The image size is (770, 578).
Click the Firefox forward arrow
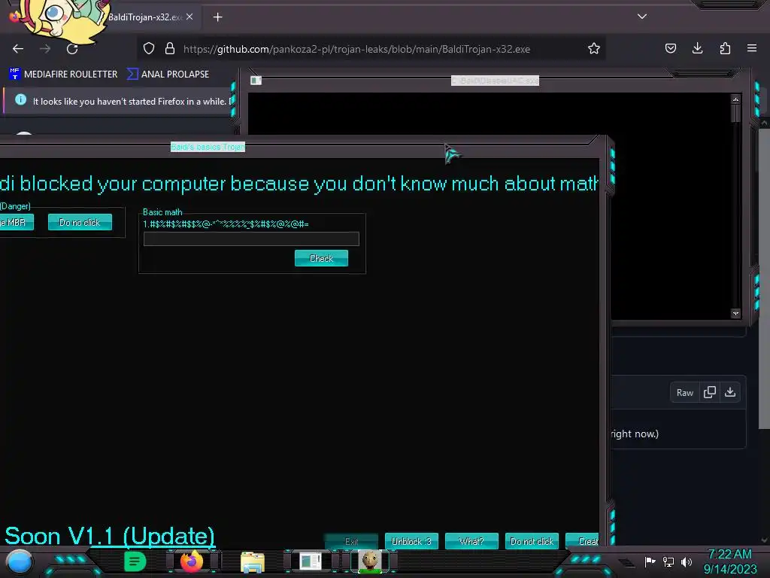point(45,49)
